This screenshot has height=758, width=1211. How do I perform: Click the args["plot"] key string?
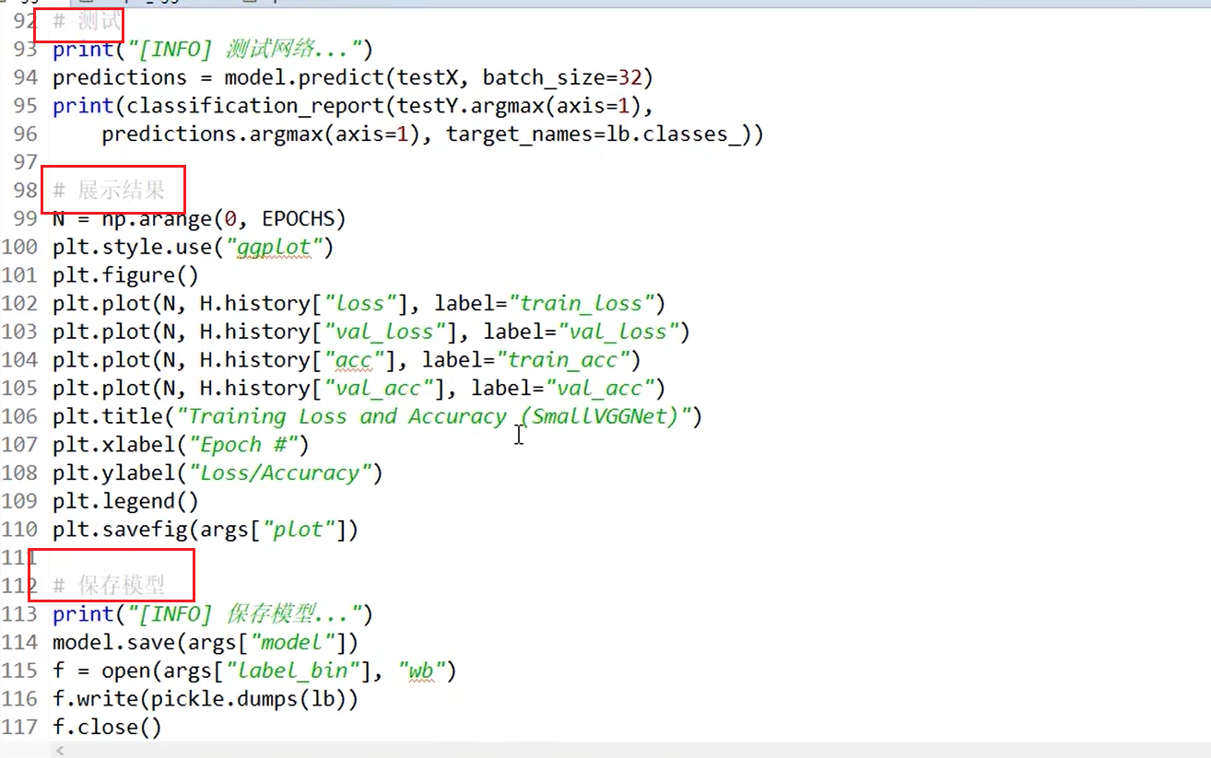pos(298,530)
